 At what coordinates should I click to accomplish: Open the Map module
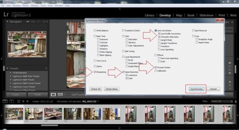pos(179,15)
